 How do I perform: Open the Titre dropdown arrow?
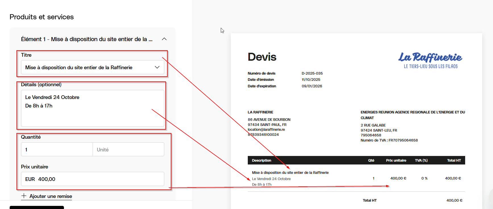[157, 67]
